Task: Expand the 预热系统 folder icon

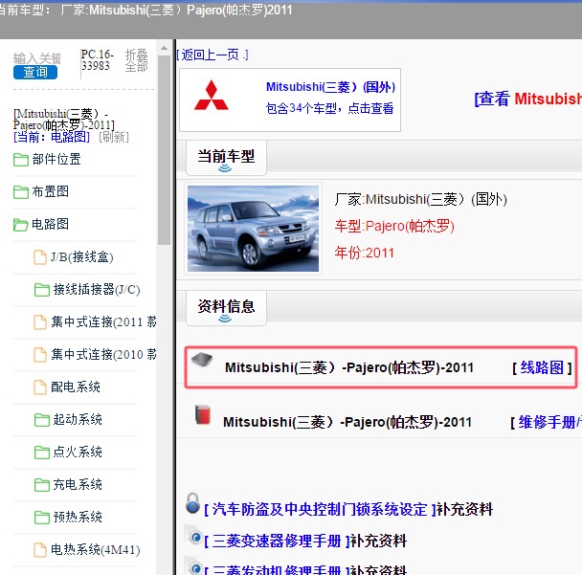Action: pos(41,518)
